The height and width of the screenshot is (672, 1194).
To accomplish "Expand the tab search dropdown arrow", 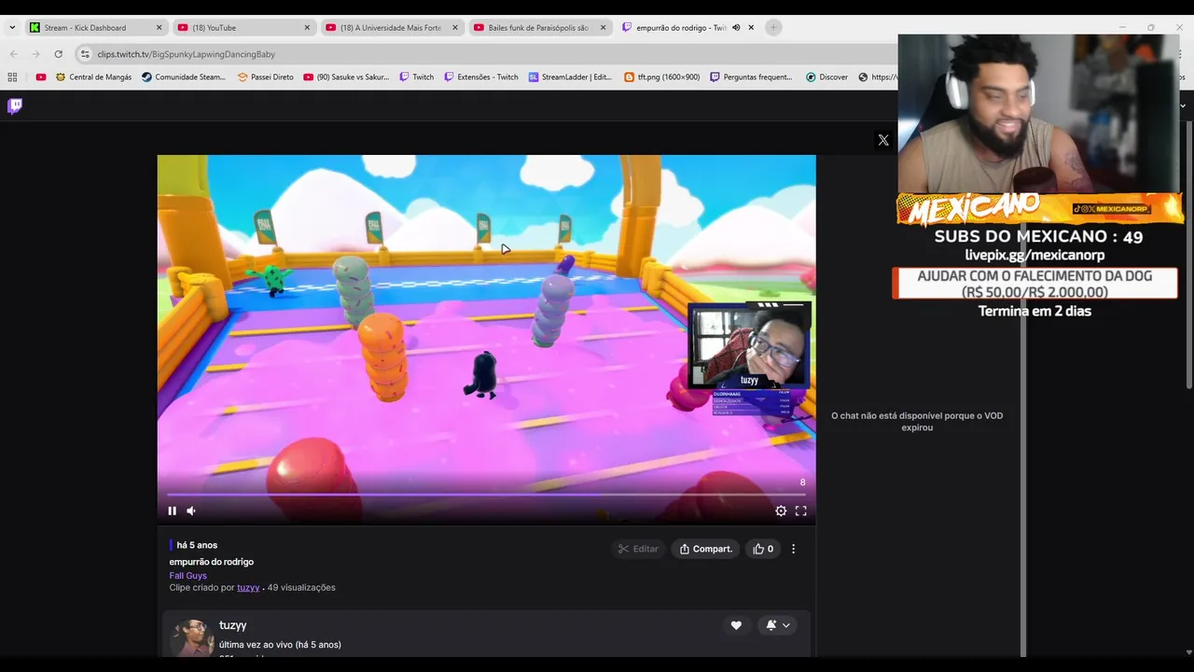I will click(11, 28).
